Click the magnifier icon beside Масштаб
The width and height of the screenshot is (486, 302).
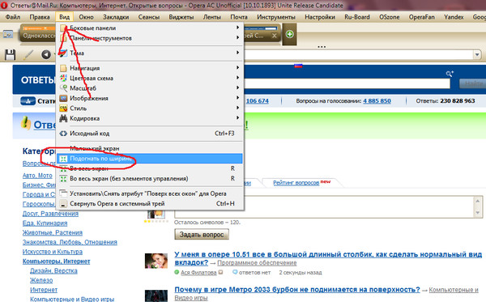[63, 88]
